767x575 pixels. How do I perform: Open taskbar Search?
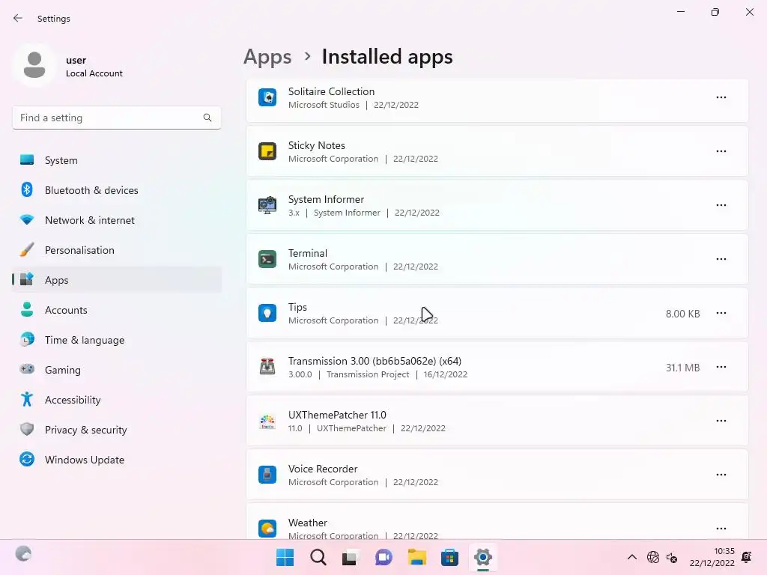(x=318, y=557)
